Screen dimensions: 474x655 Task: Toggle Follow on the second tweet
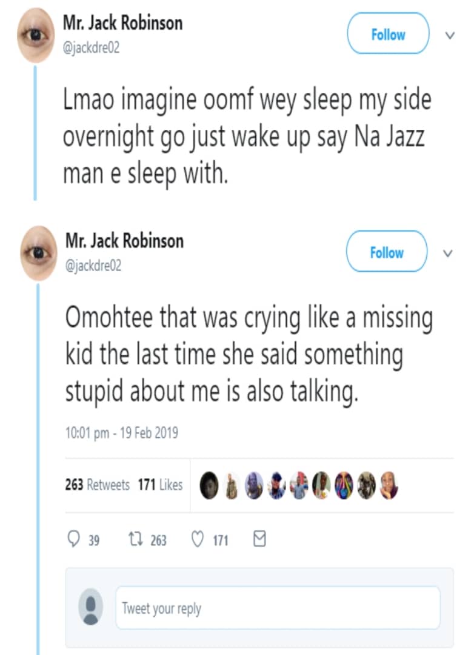click(x=386, y=252)
